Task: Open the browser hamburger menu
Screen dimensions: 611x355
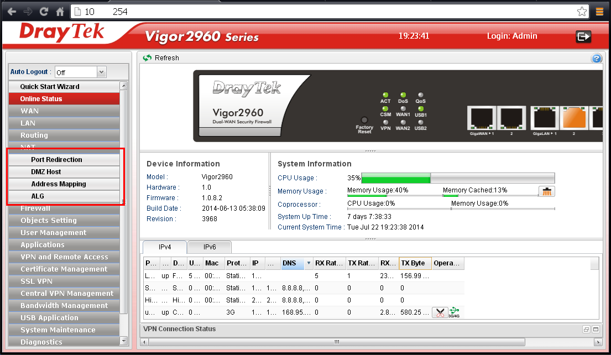Action: pyautogui.click(x=600, y=12)
